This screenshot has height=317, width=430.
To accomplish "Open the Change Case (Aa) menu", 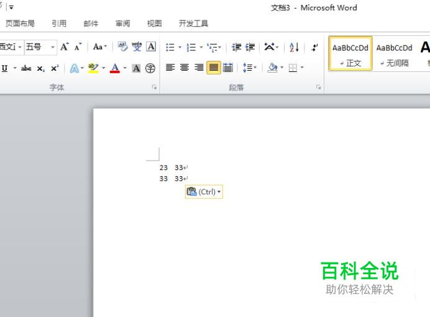I will coord(99,47).
